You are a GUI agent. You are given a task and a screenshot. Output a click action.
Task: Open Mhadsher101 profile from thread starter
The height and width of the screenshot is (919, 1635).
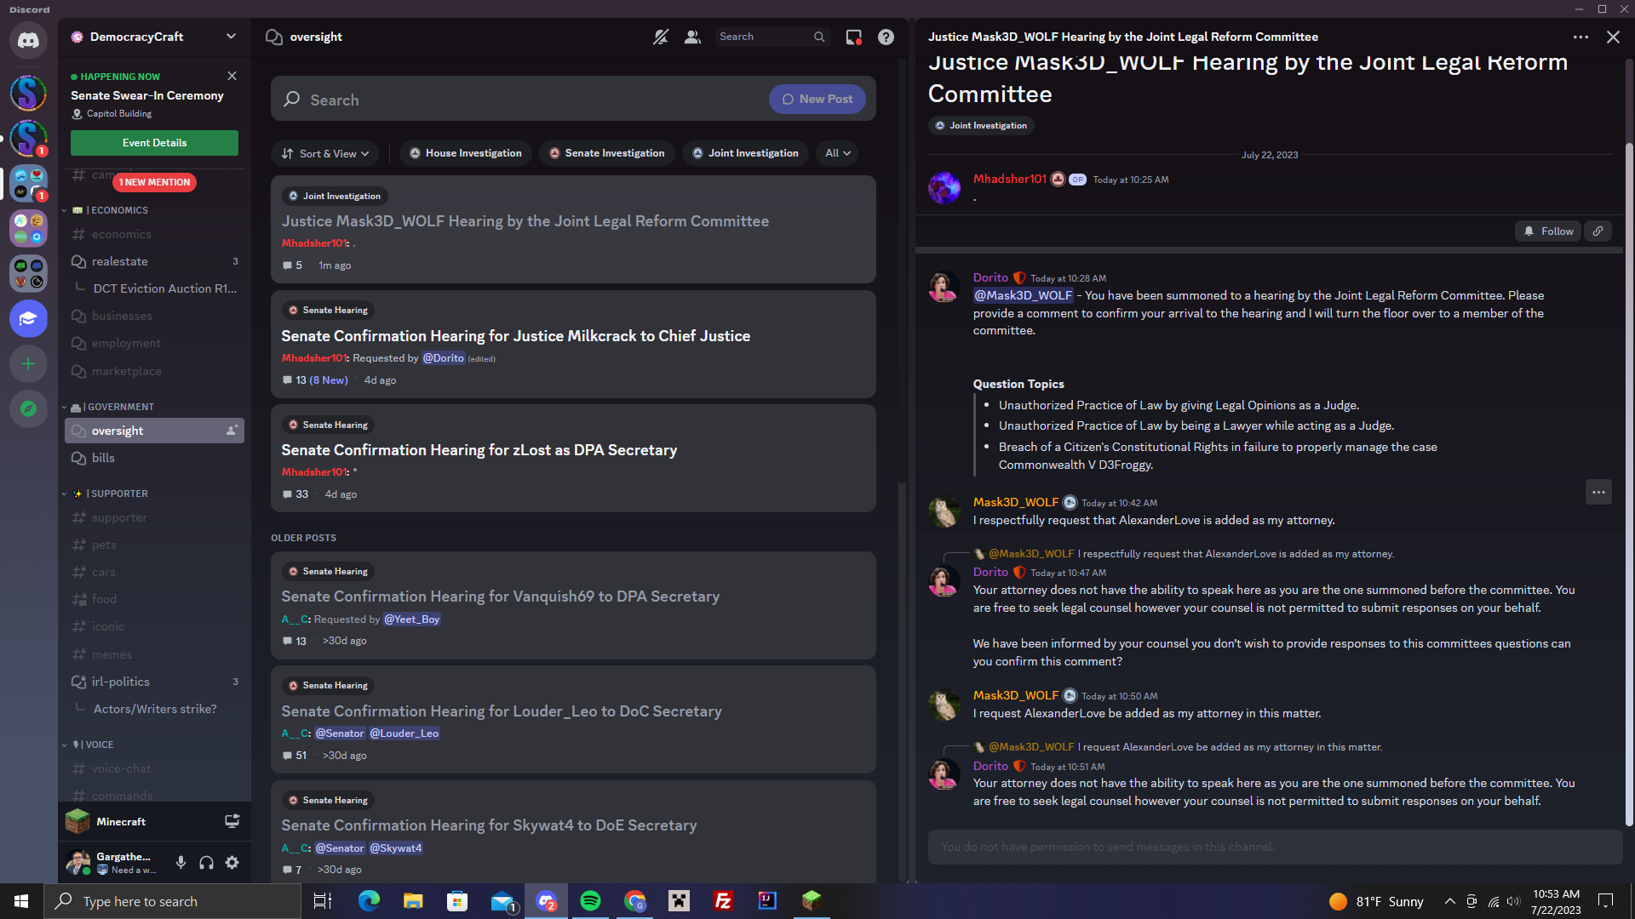[1009, 179]
